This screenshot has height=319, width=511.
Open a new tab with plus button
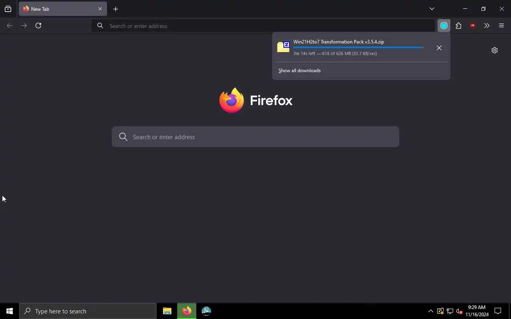coord(116,9)
